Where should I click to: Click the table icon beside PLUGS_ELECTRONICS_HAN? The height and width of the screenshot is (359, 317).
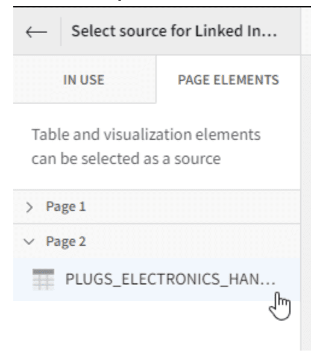point(43,279)
